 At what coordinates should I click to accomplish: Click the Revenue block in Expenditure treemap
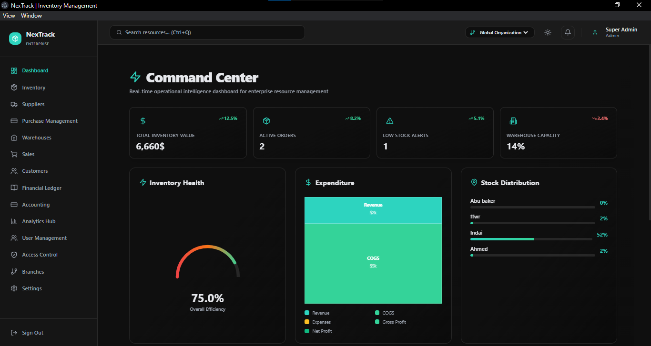(373, 210)
